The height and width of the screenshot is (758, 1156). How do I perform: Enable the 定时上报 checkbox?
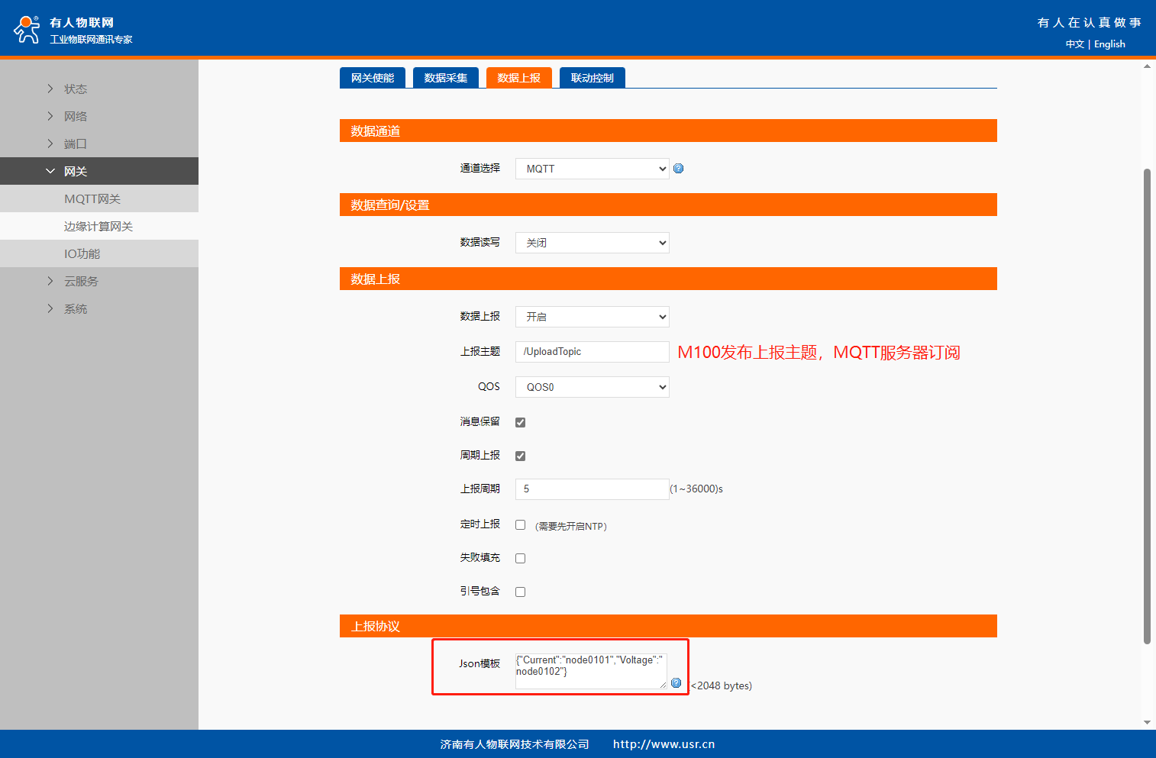(x=520, y=525)
